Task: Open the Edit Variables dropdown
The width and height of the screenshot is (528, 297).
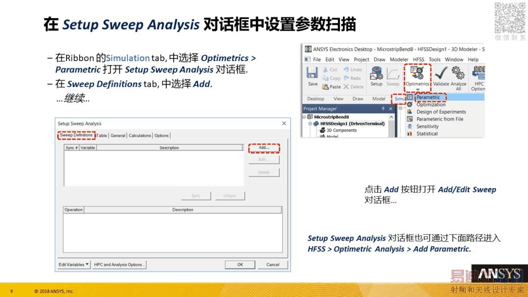Action: click(x=74, y=265)
